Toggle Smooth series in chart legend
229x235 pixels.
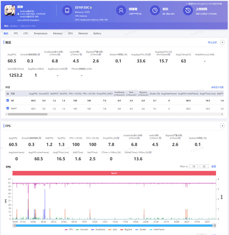pyautogui.click(x=82, y=229)
